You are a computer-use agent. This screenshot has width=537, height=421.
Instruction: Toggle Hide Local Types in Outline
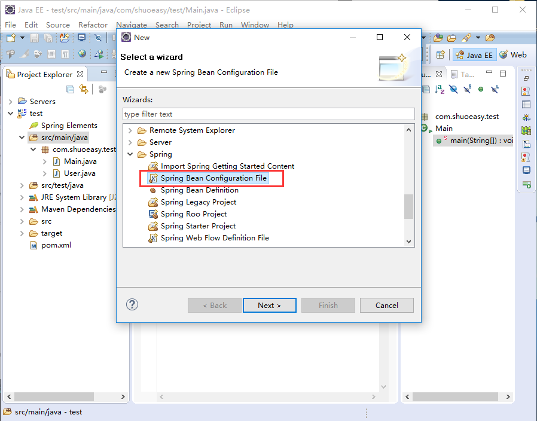point(495,89)
